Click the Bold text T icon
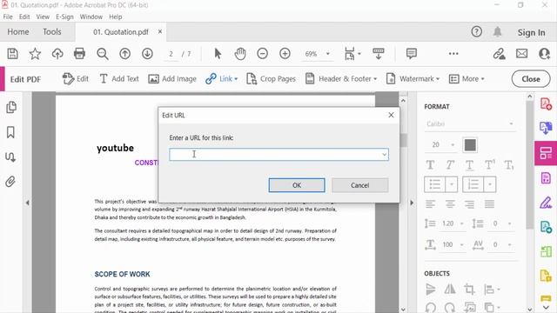The image size is (557, 313). tap(430, 165)
